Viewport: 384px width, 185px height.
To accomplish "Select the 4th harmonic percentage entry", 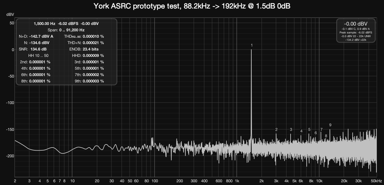I will (x=36, y=68).
